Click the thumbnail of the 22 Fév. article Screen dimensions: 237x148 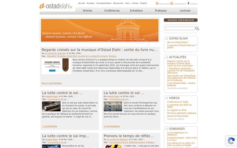113,107
